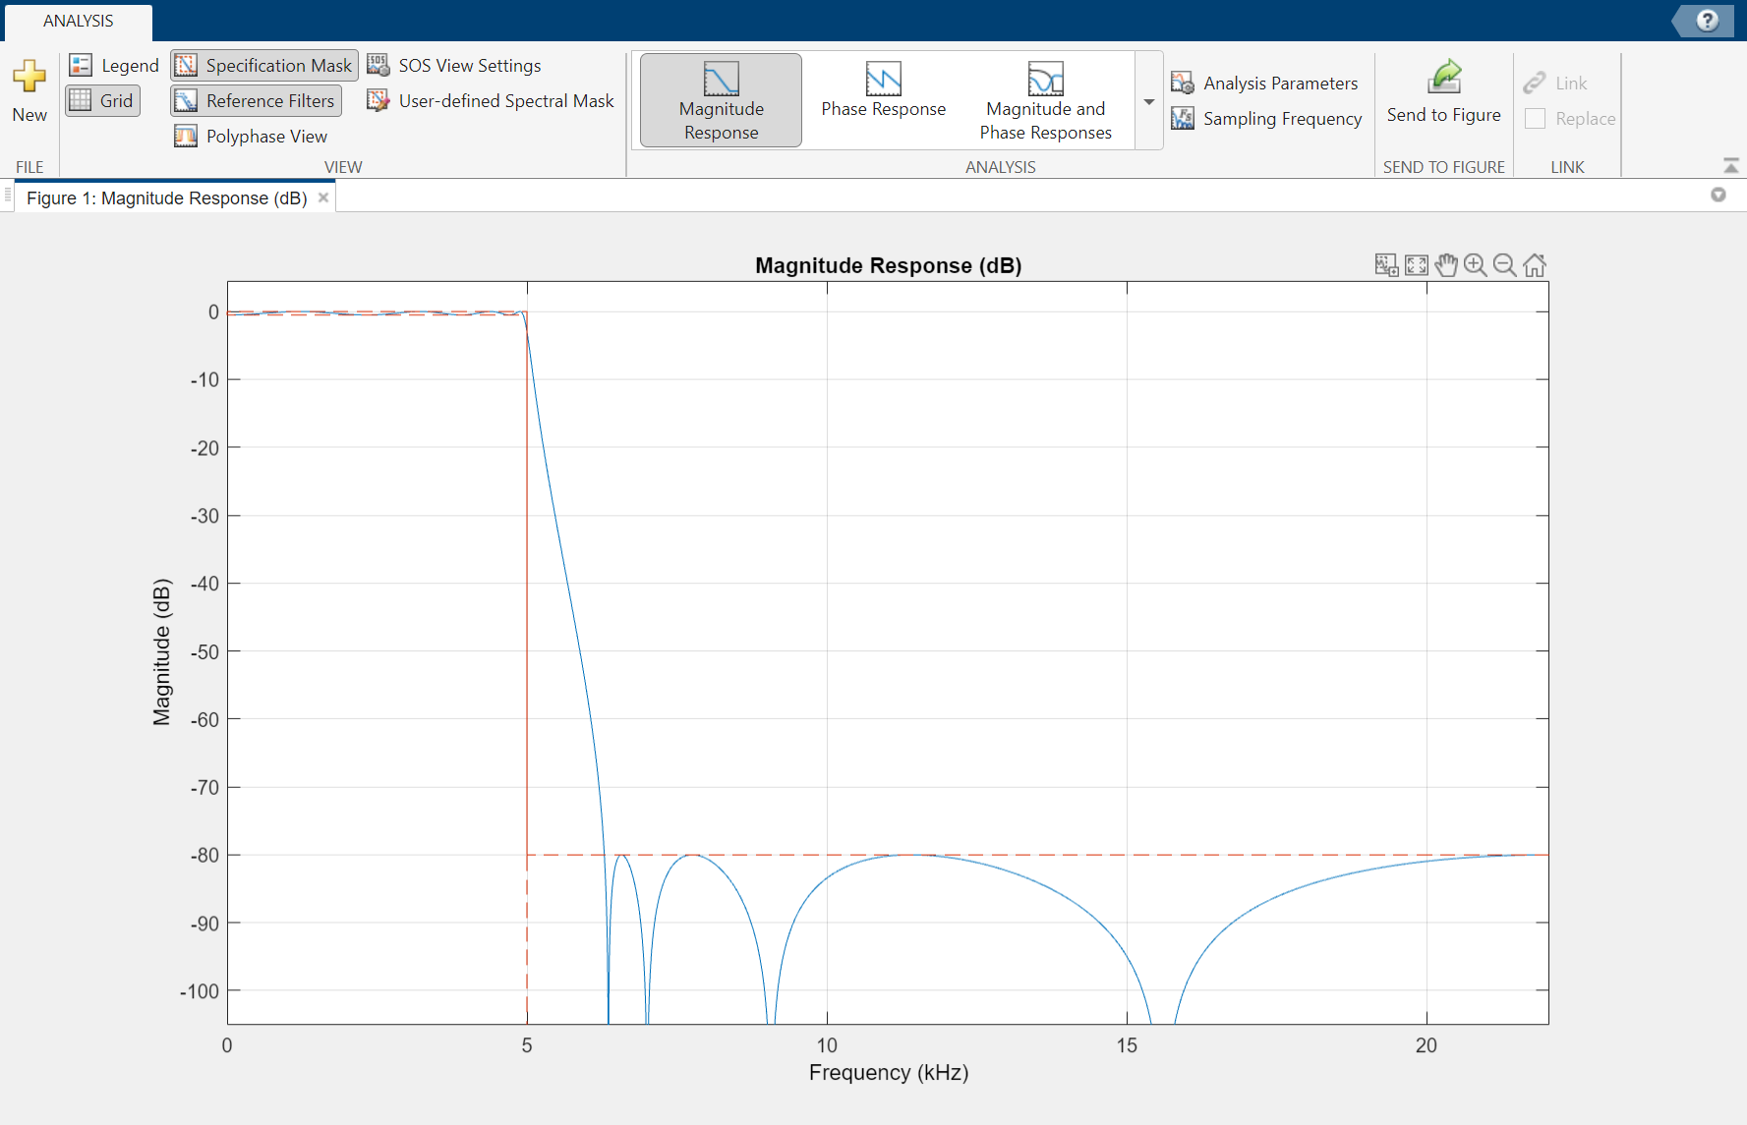The height and width of the screenshot is (1125, 1747).
Task: Click Send to Figure
Action: 1443,91
